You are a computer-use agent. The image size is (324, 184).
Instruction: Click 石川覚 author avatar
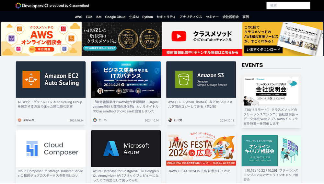coord(170,120)
